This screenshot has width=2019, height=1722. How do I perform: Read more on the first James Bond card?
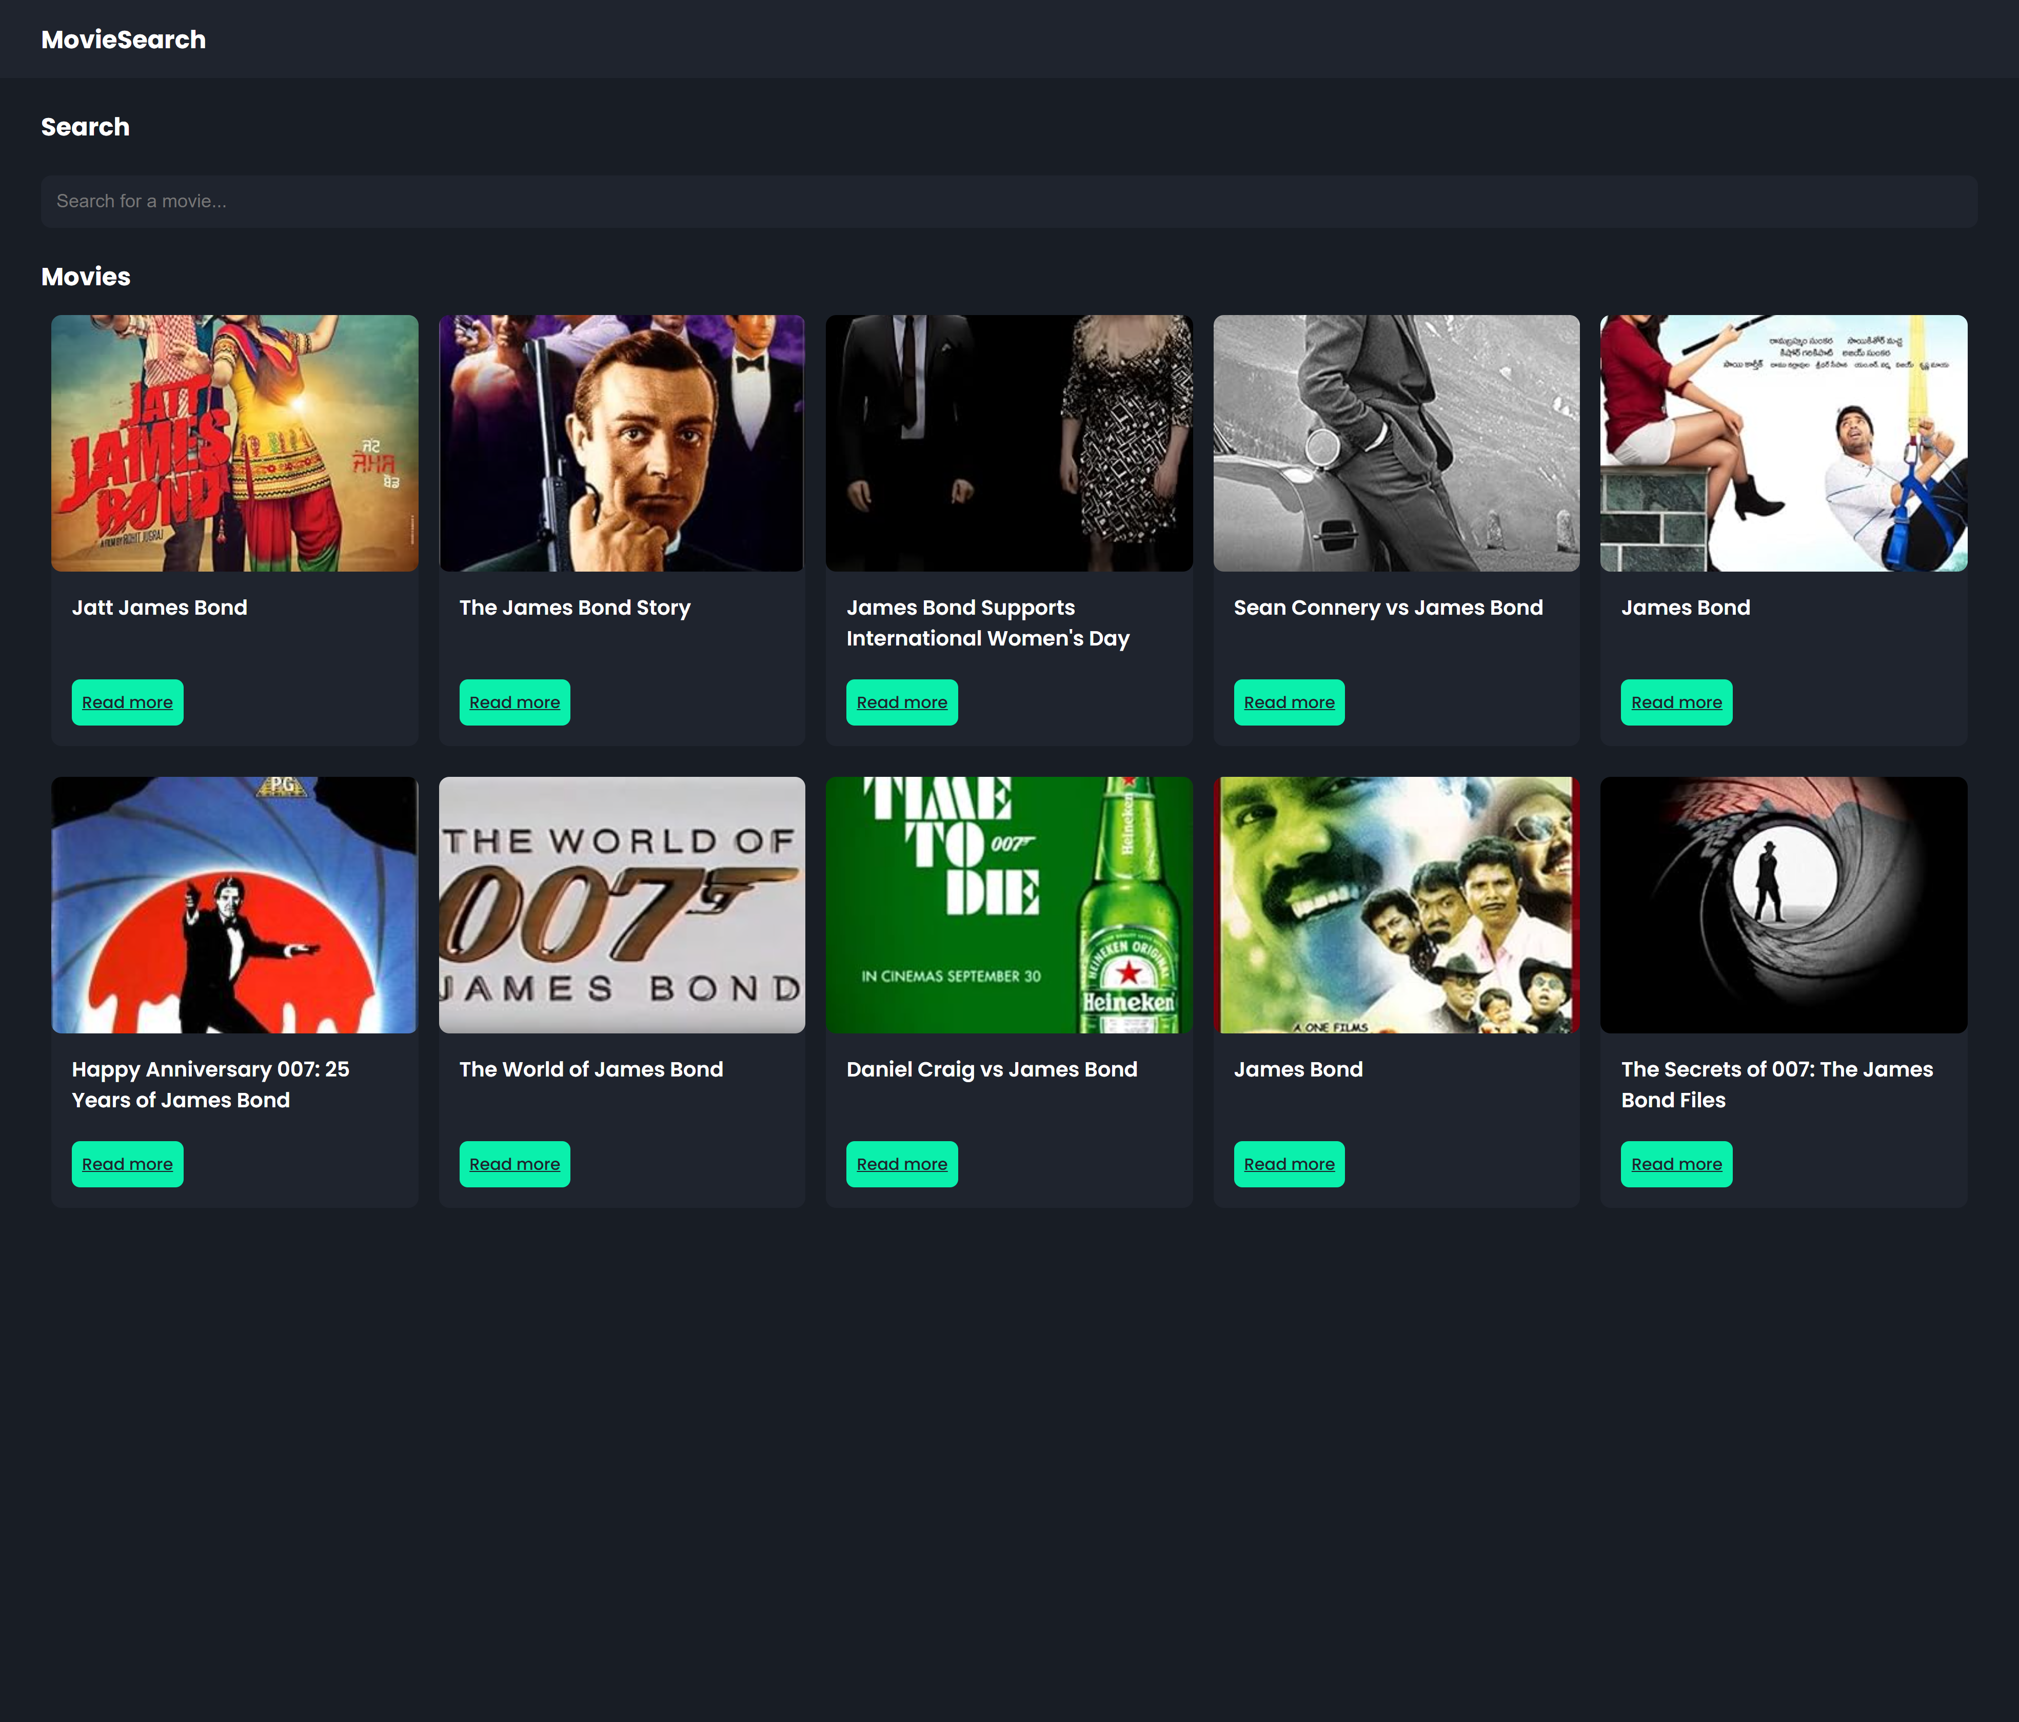click(x=1676, y=701)
